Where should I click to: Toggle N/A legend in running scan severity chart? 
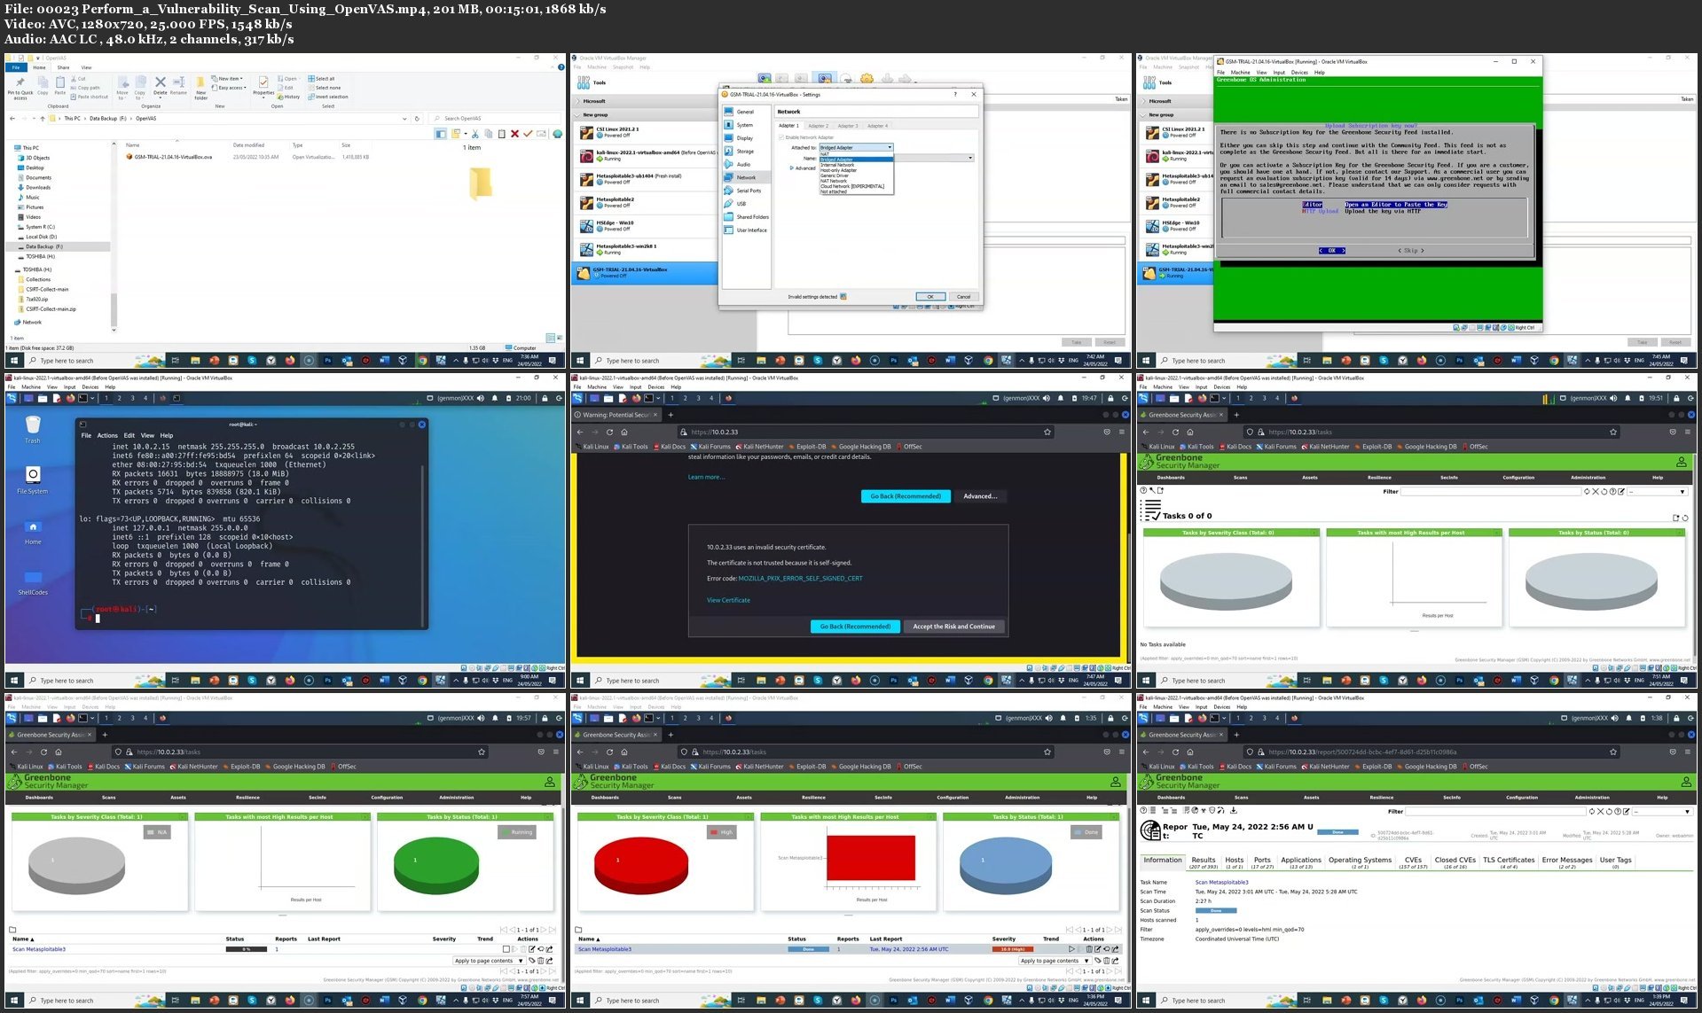[157, 832]
